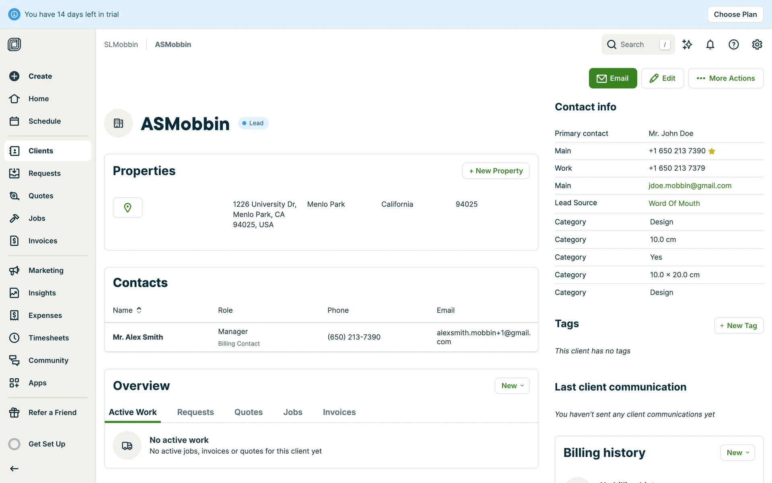772x483 pixels.
Task: Click the green Email button
Action: pyautogui.click(x=613, y=78)
